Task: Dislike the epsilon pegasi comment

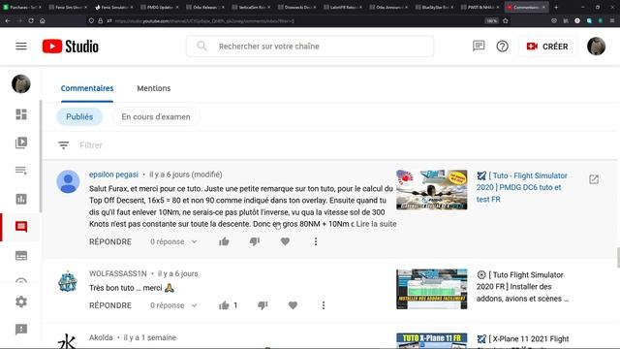Action: click(255, 241)
